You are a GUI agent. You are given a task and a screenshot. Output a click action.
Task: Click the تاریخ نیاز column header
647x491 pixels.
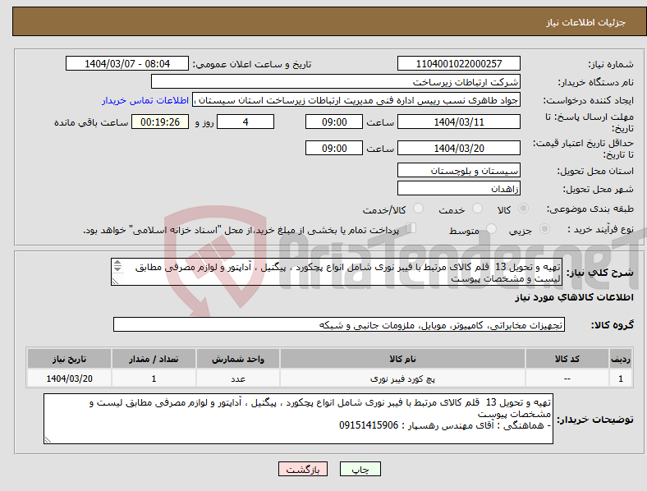[x=69, y=359]
